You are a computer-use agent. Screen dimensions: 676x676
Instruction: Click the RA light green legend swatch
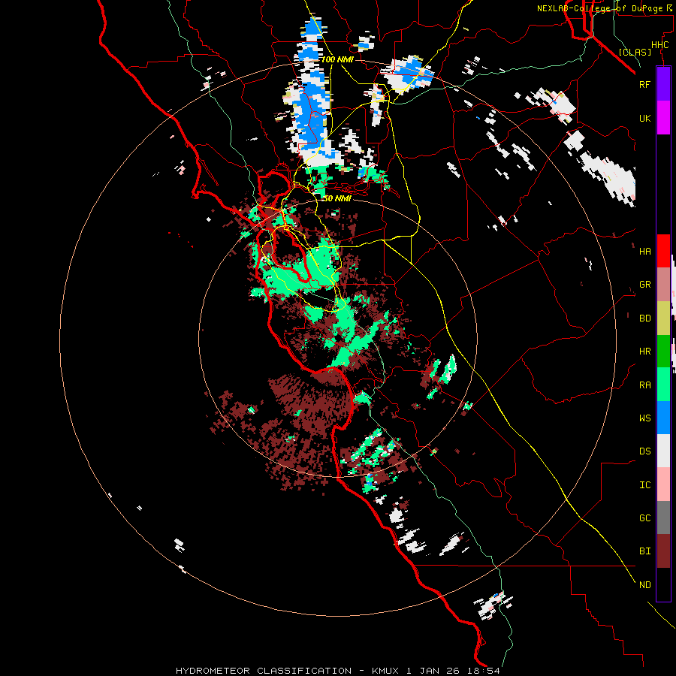click(663, 385)
